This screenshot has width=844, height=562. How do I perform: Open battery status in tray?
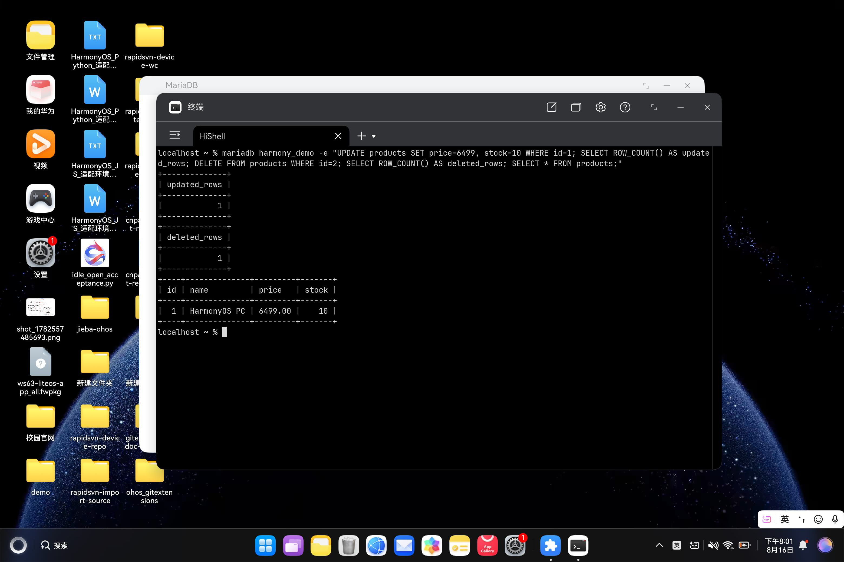point(744,546)
